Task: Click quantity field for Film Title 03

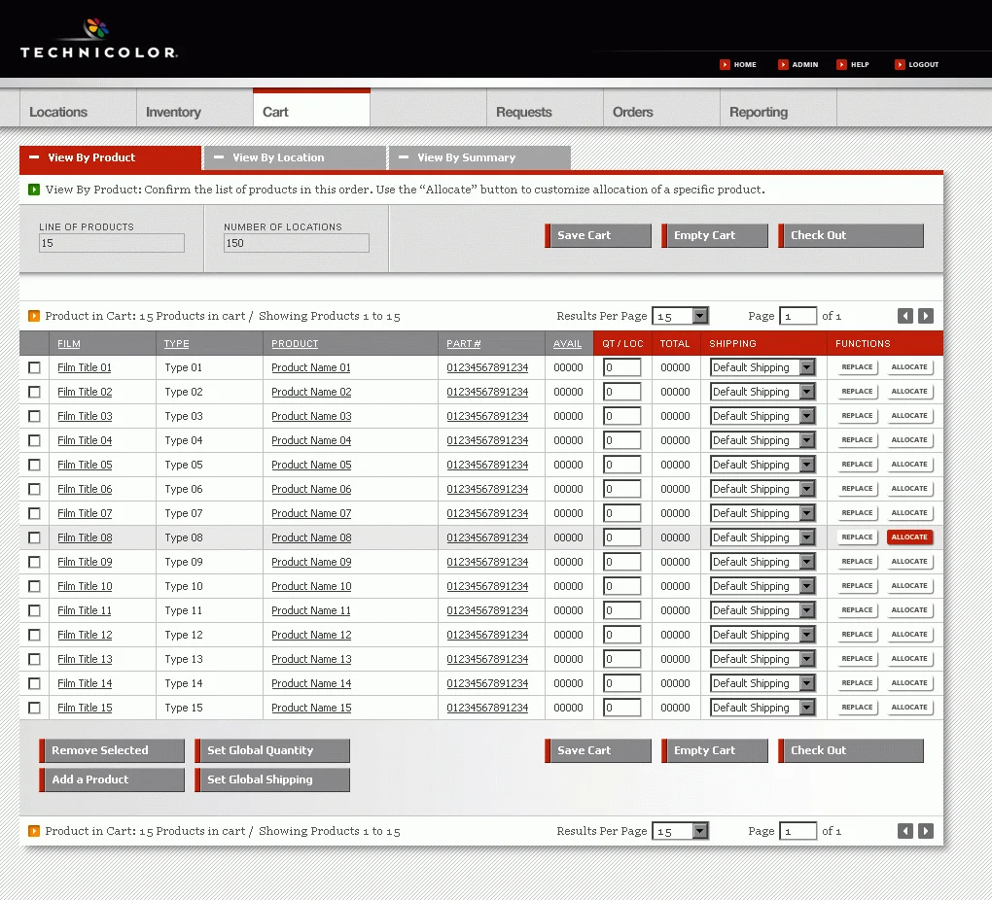Action: (621, 416)
